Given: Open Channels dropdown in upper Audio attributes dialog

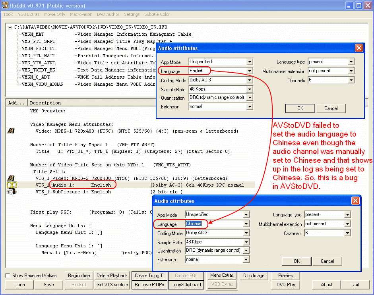Looking at the screenshot, I should point(351,80).
